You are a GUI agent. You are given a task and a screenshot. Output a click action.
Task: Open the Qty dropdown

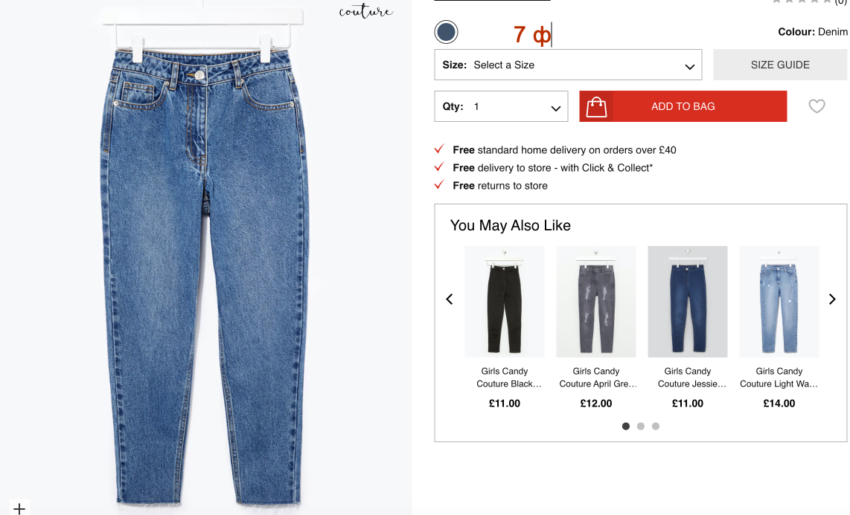[501, 106]
